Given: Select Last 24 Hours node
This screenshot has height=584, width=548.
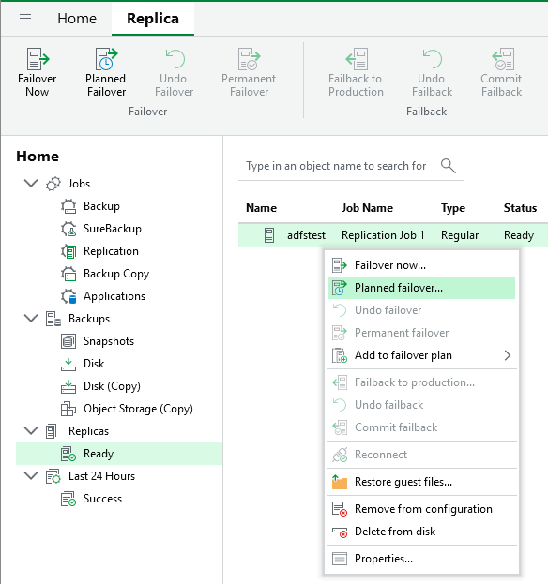Looking at the screenshot, I should [101, 476].
